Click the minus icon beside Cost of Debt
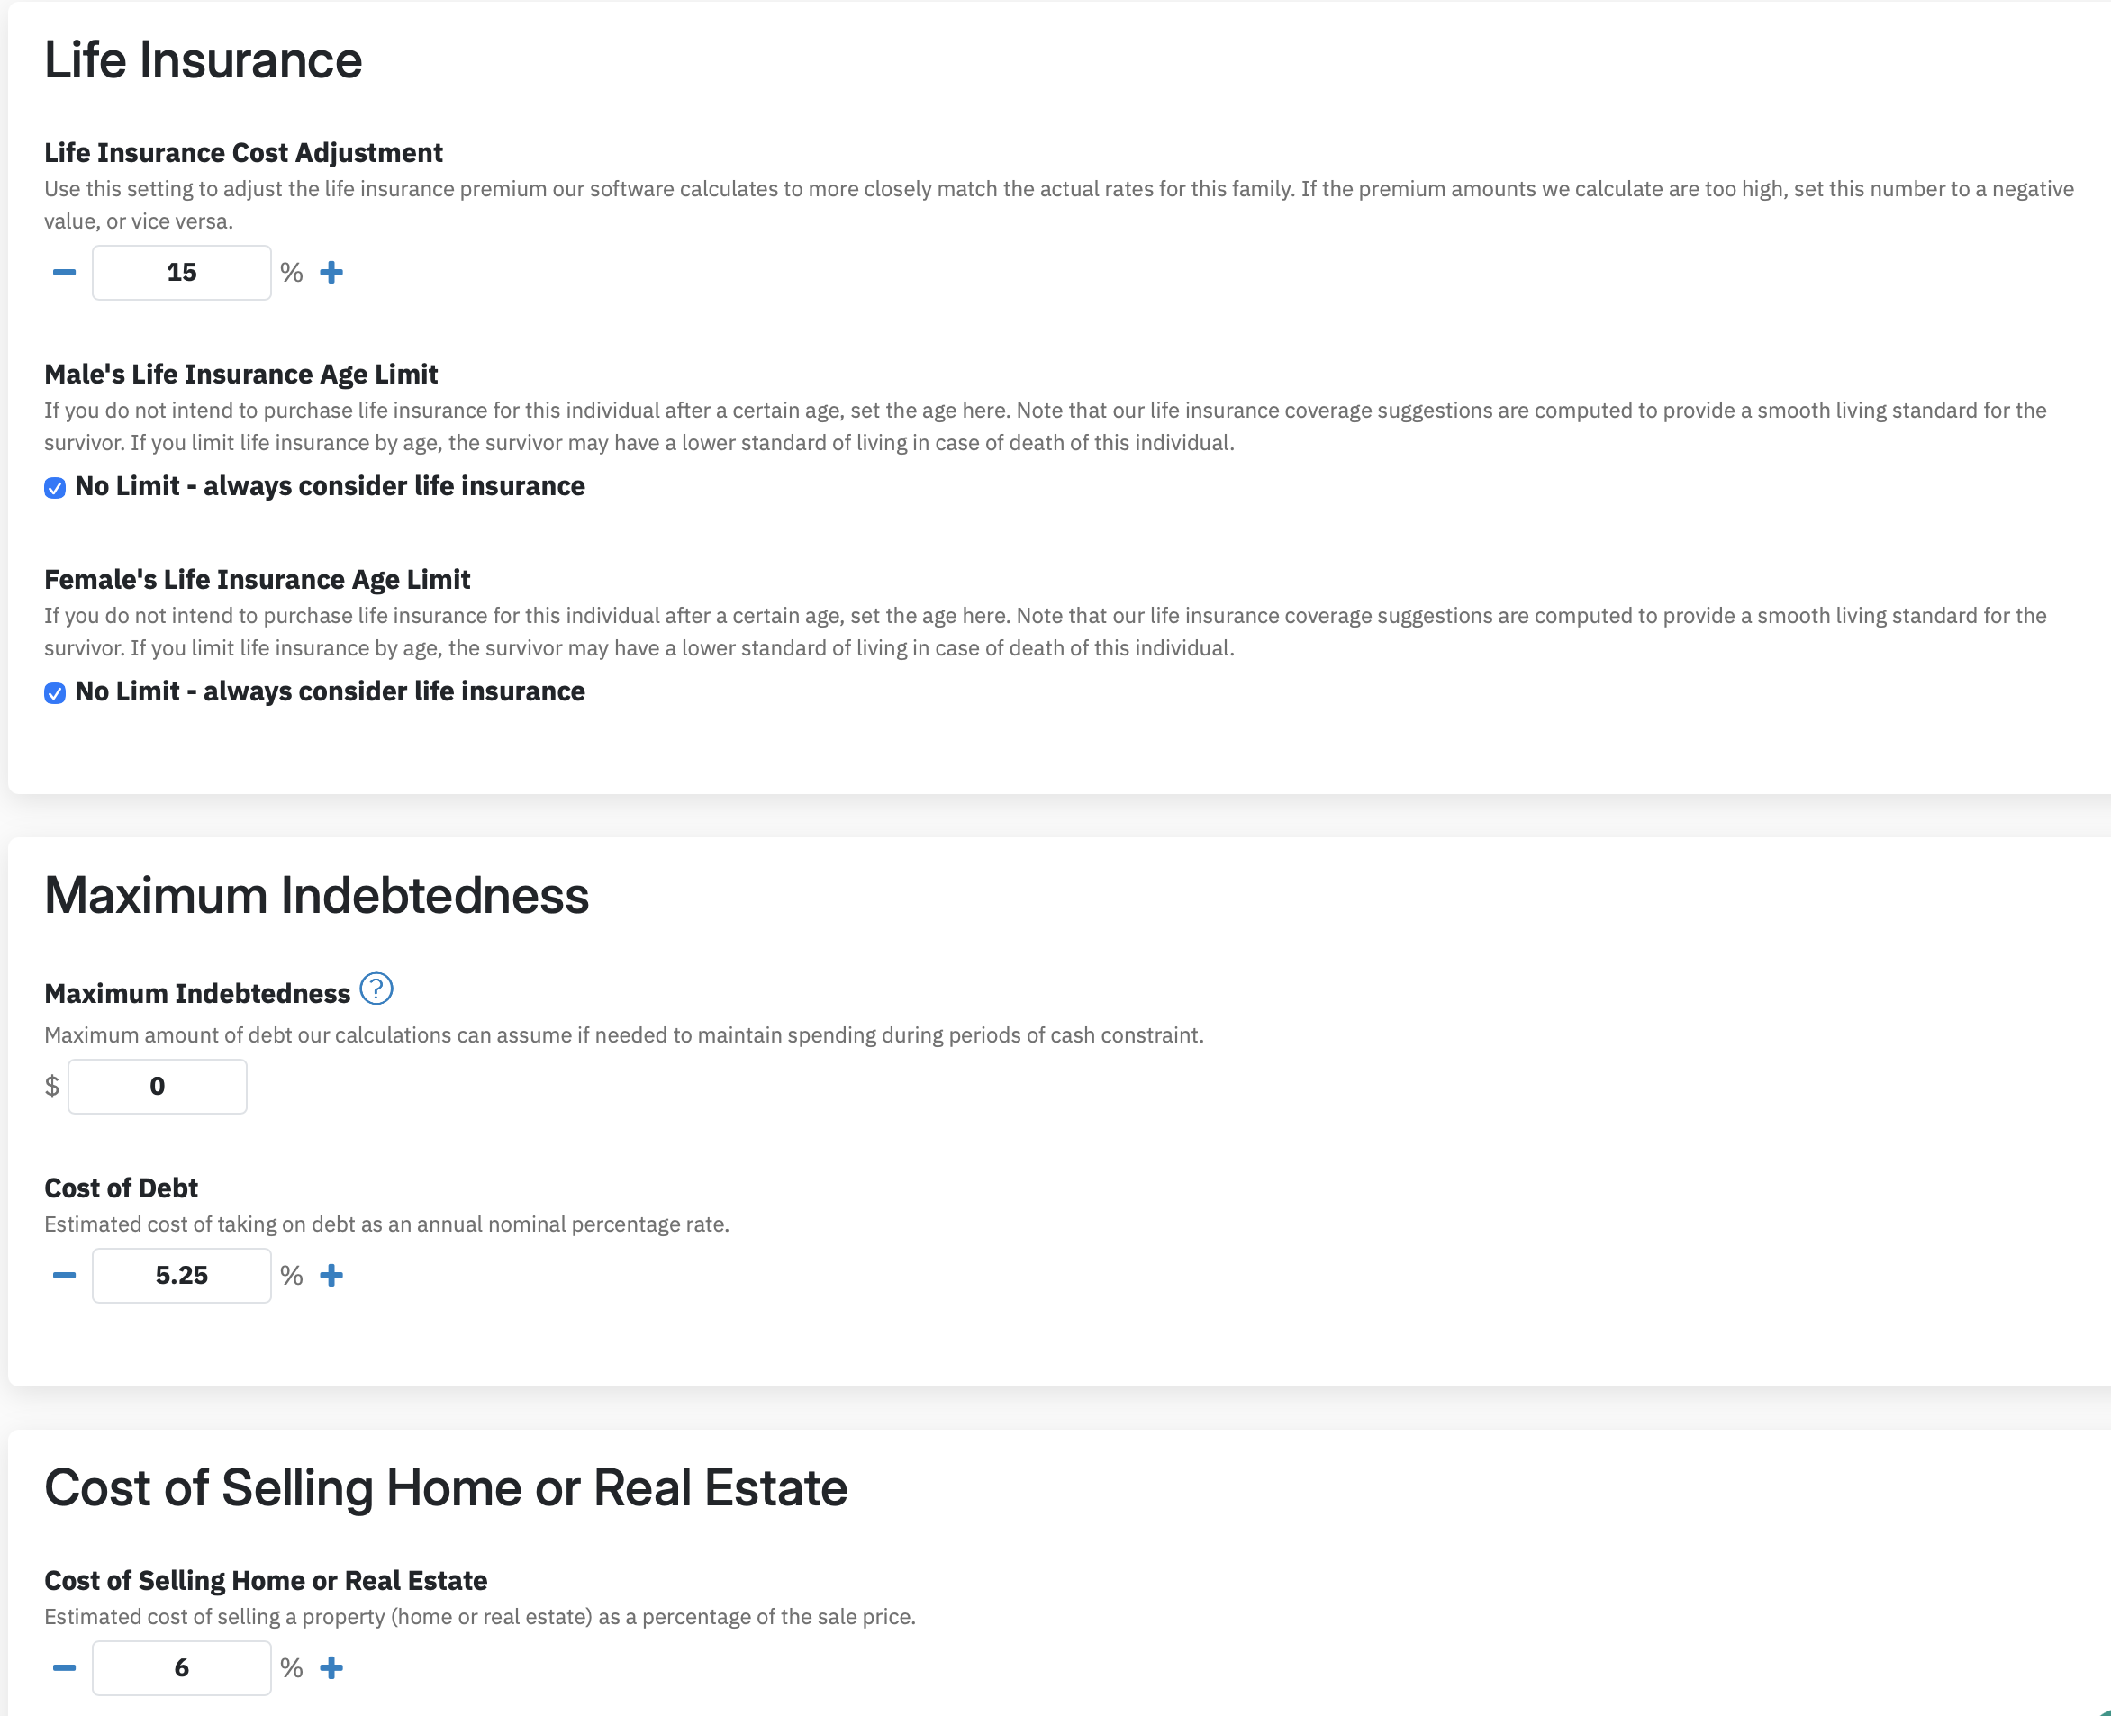2111x1716 pixels. pos(64,1275)
